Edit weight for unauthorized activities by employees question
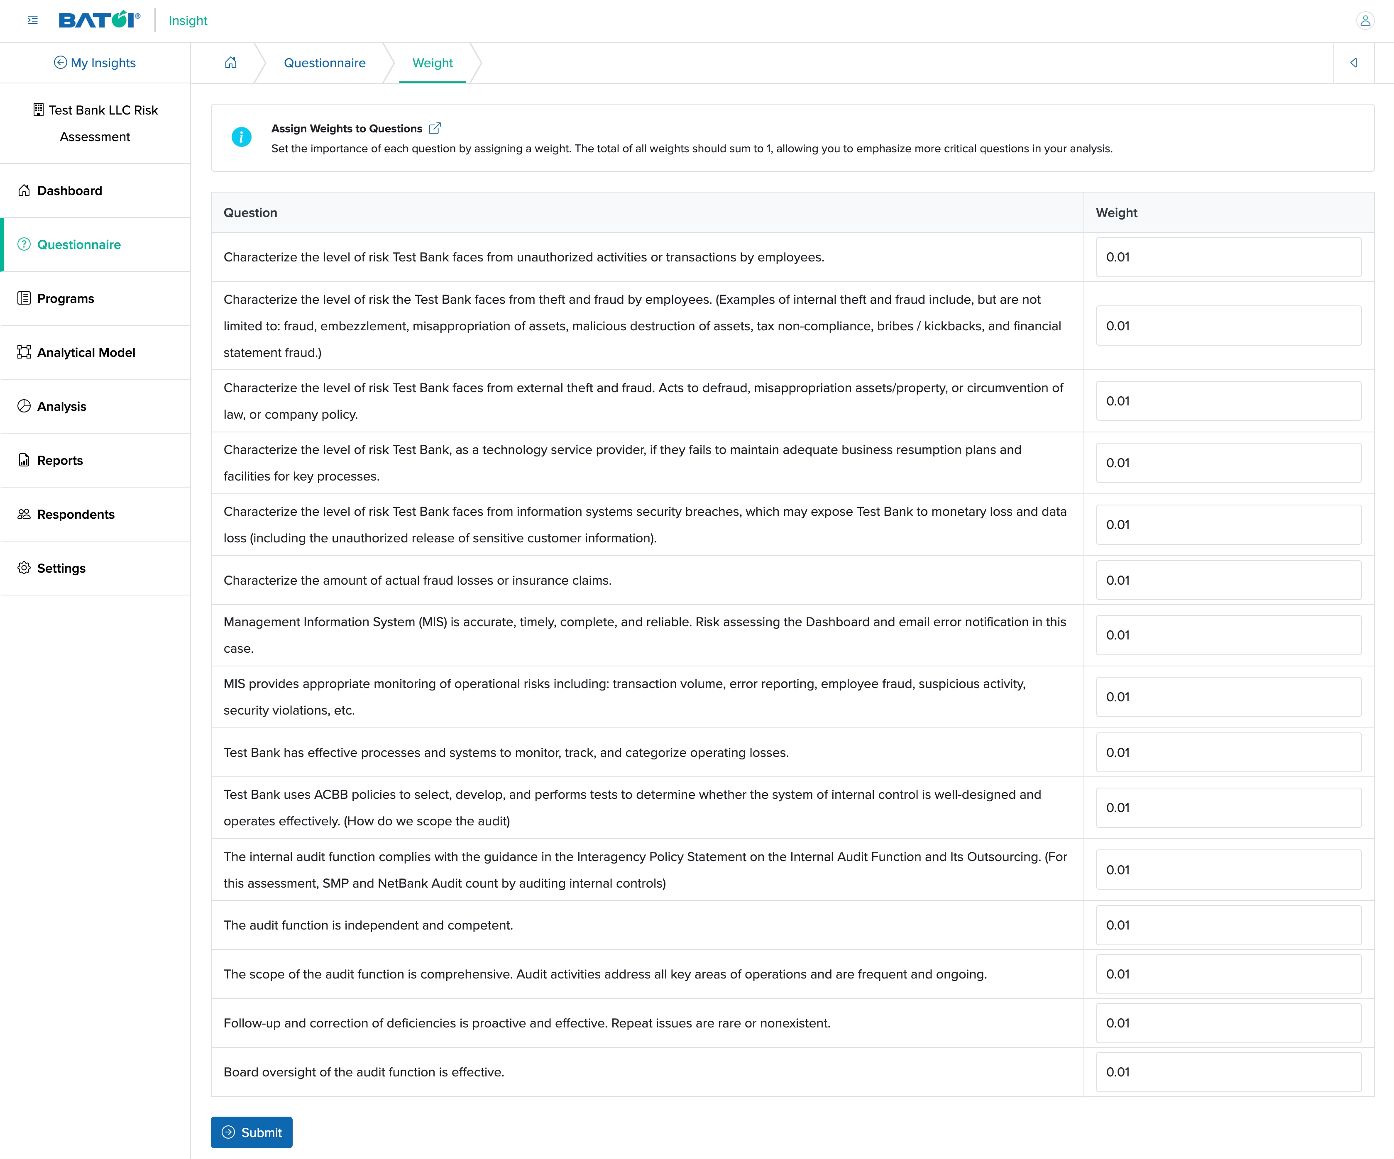1394x1159 pixels. tap(1229, 257)
